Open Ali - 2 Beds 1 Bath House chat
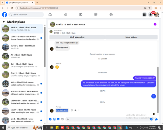Viewport: 163px width, 130px height. 22,56
